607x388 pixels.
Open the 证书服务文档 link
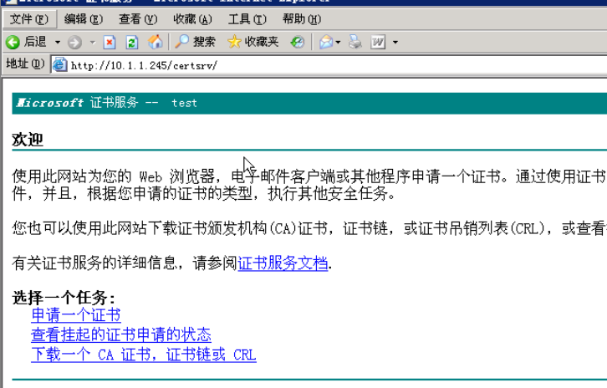[x=283, y=263]
